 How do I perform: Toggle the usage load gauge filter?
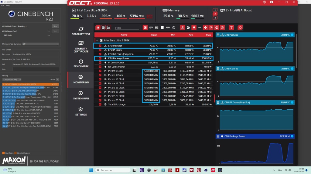[x=217, y=27]
